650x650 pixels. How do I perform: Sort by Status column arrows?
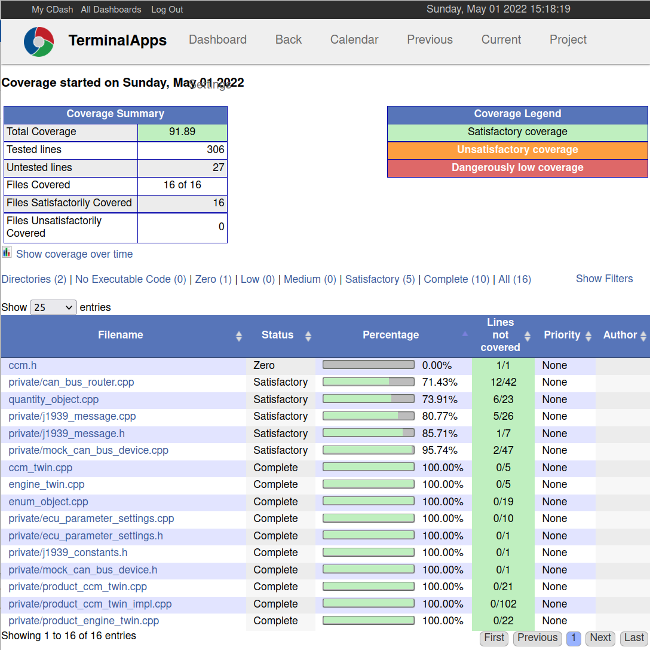coord(308,336)
